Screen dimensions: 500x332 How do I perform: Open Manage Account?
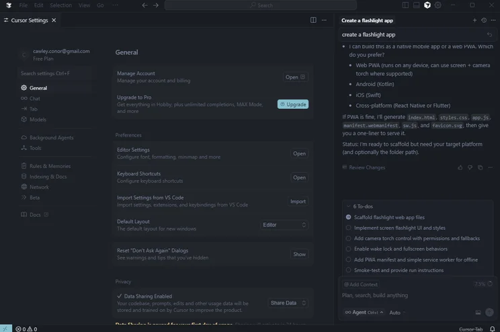pos(295,77)
